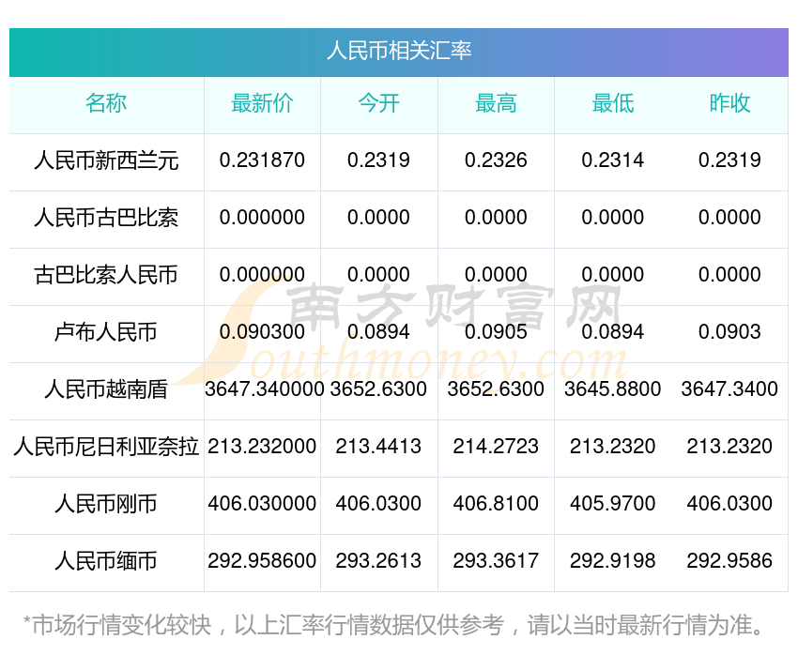Click the 今开 column header
The image size is (798, 655).
click(378, 103)
